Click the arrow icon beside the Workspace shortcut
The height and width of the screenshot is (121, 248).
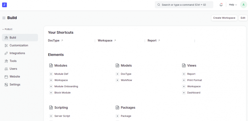click(115, 40)
